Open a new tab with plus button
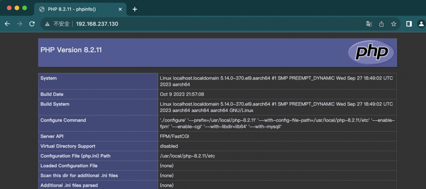Viewport: 426px width, 189px height. tap(135, 9)
